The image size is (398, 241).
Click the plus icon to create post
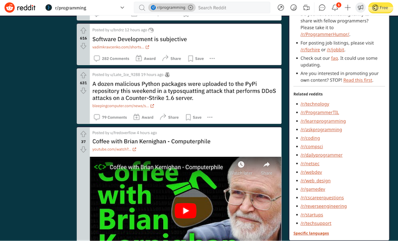[x=348, y=8]
